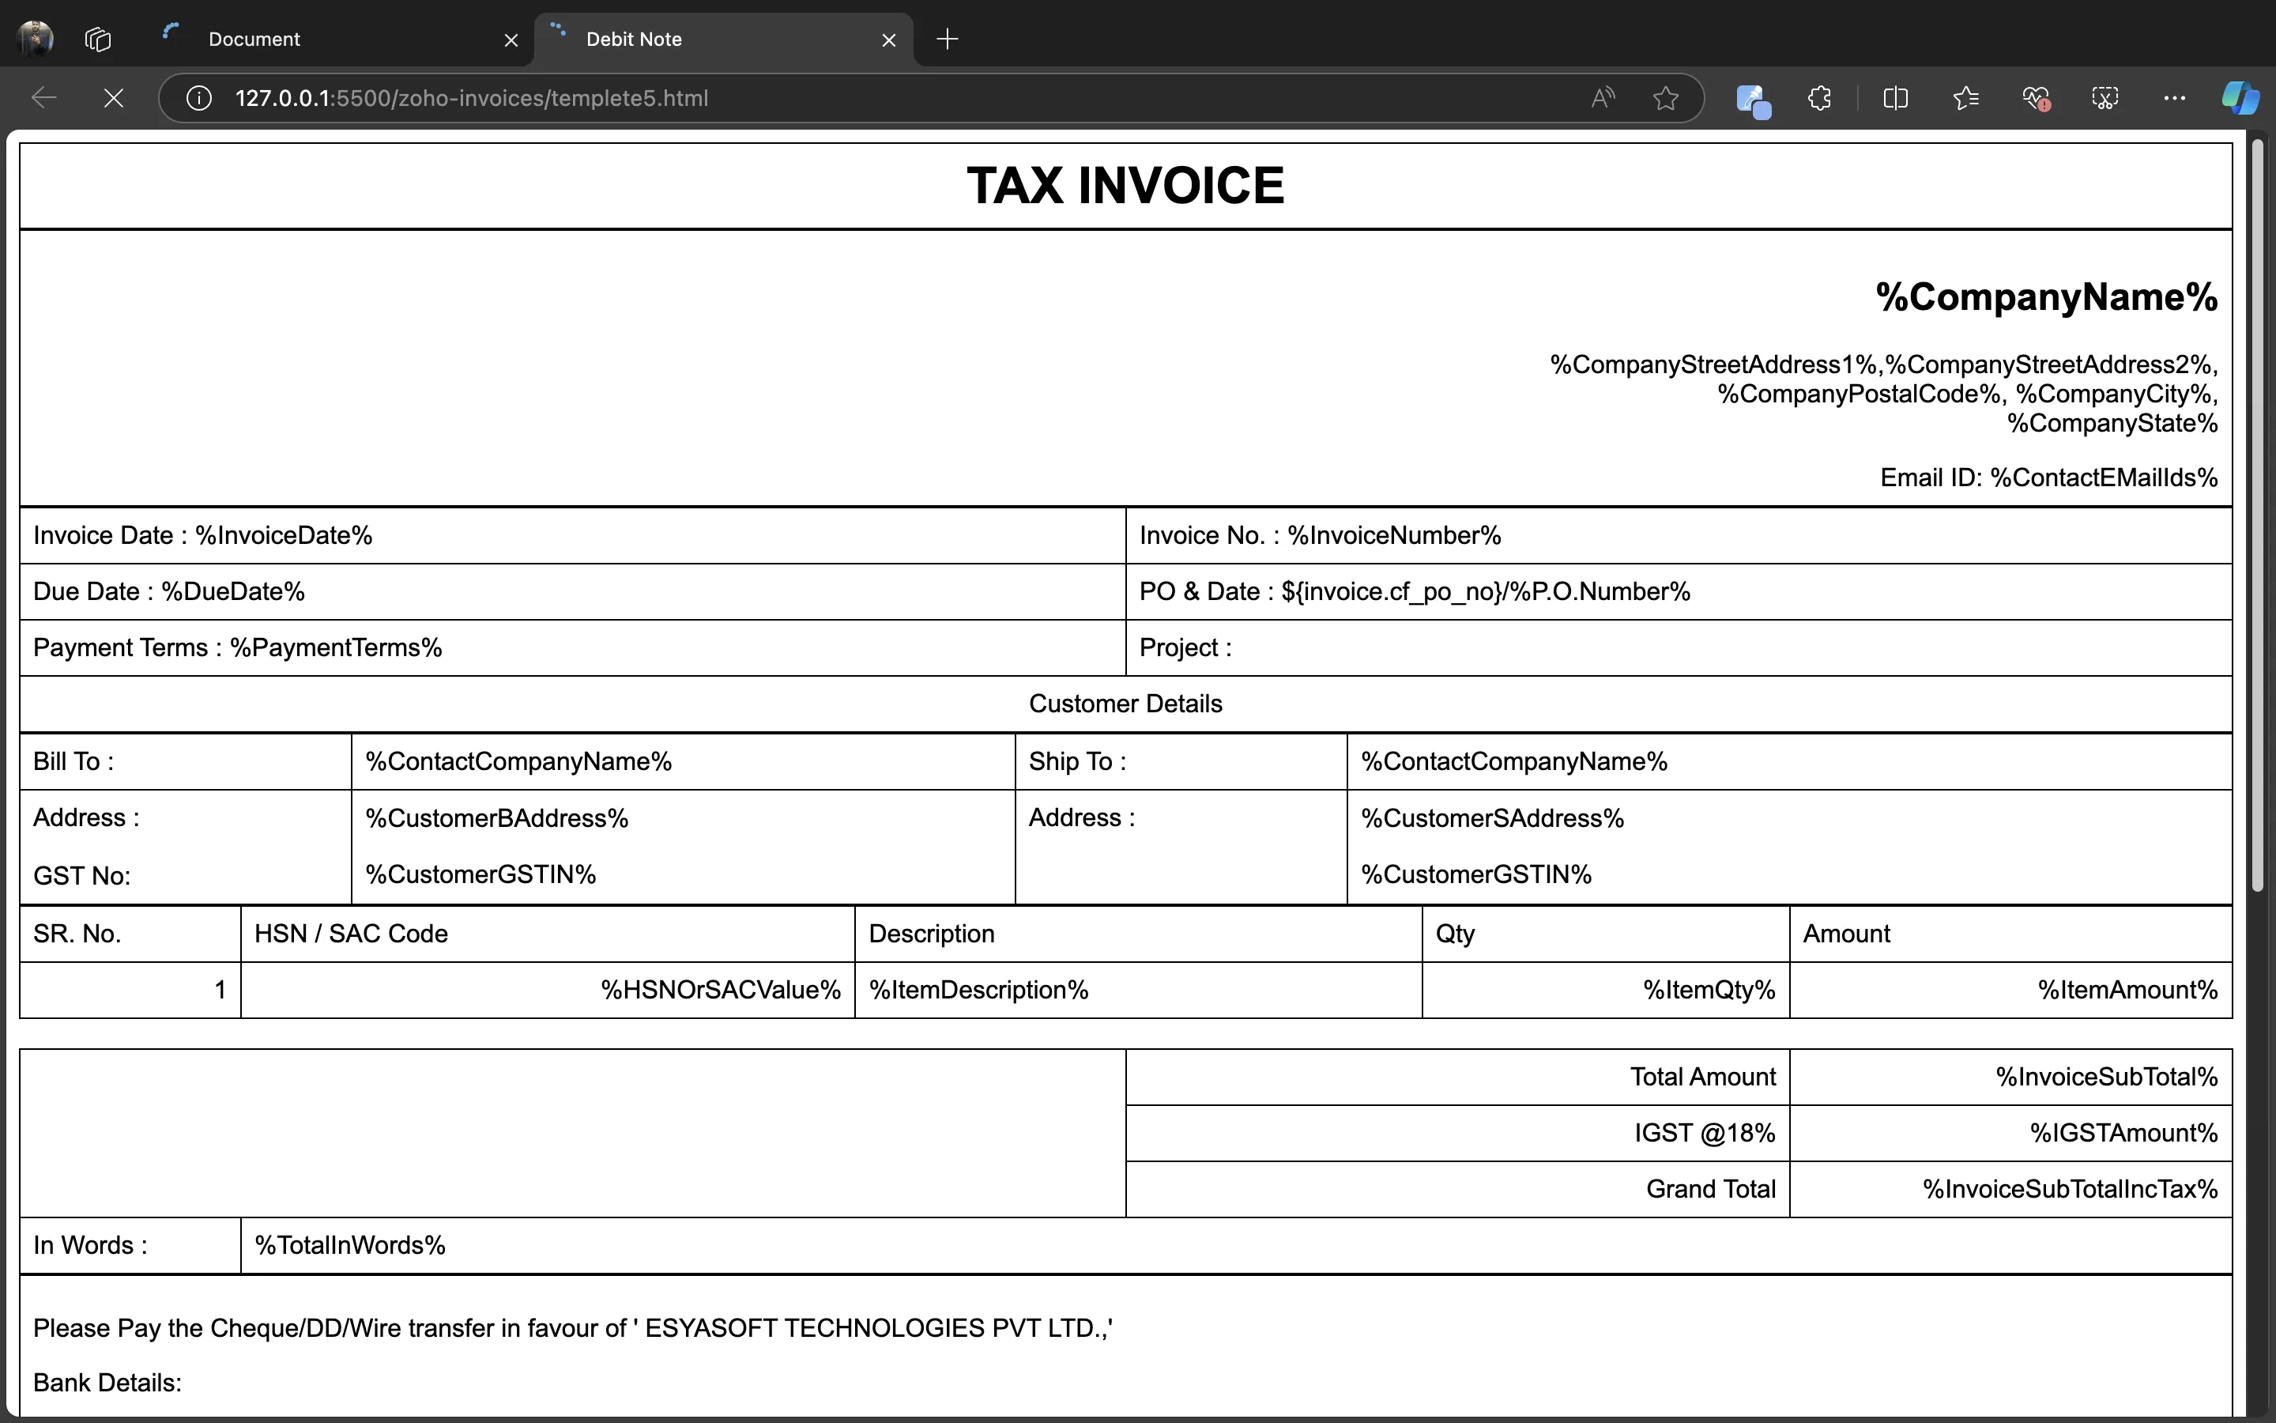Click the %IGSTAmount% value
Viewport: 2276px width, 1423px height.
[x=2123, y=1133]
